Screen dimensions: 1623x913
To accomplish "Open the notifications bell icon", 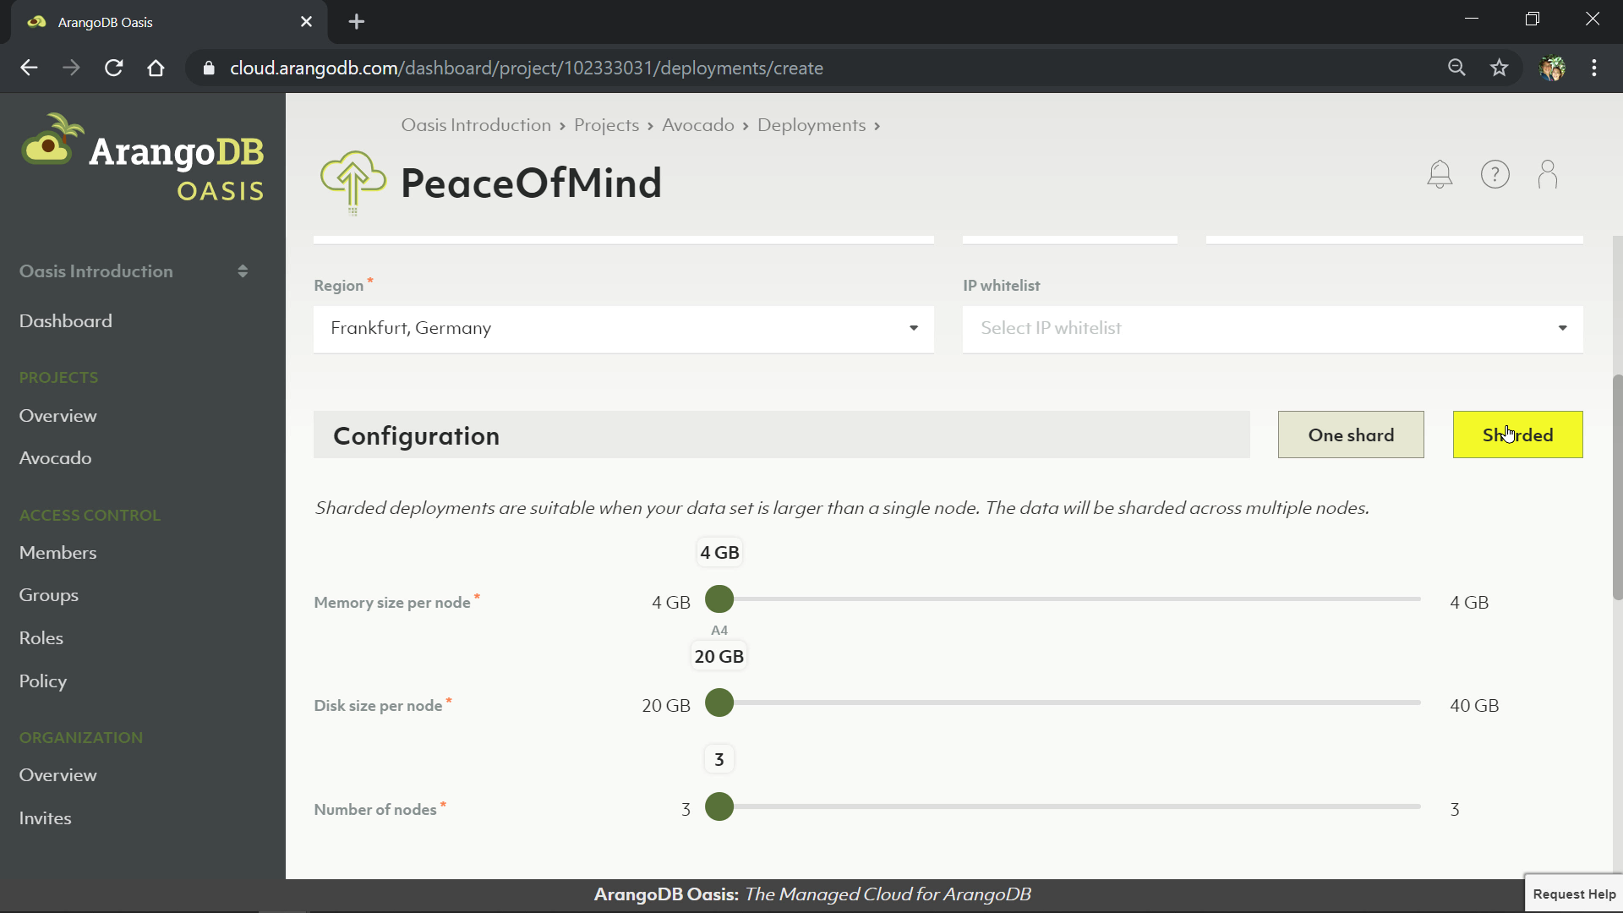I will point(1440,174).
